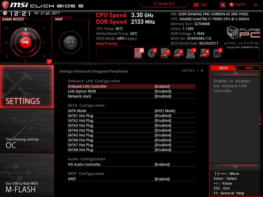The height and width of the screenshot is (197, 263).
Task: Change SATA8 Hot Plug Disabled value
Action: pos(163,150)
